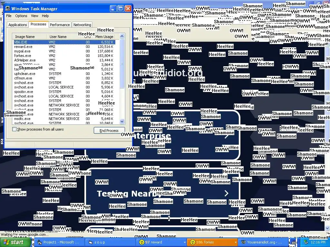Sort by the Mem Usage column header

tap(104, 37)
